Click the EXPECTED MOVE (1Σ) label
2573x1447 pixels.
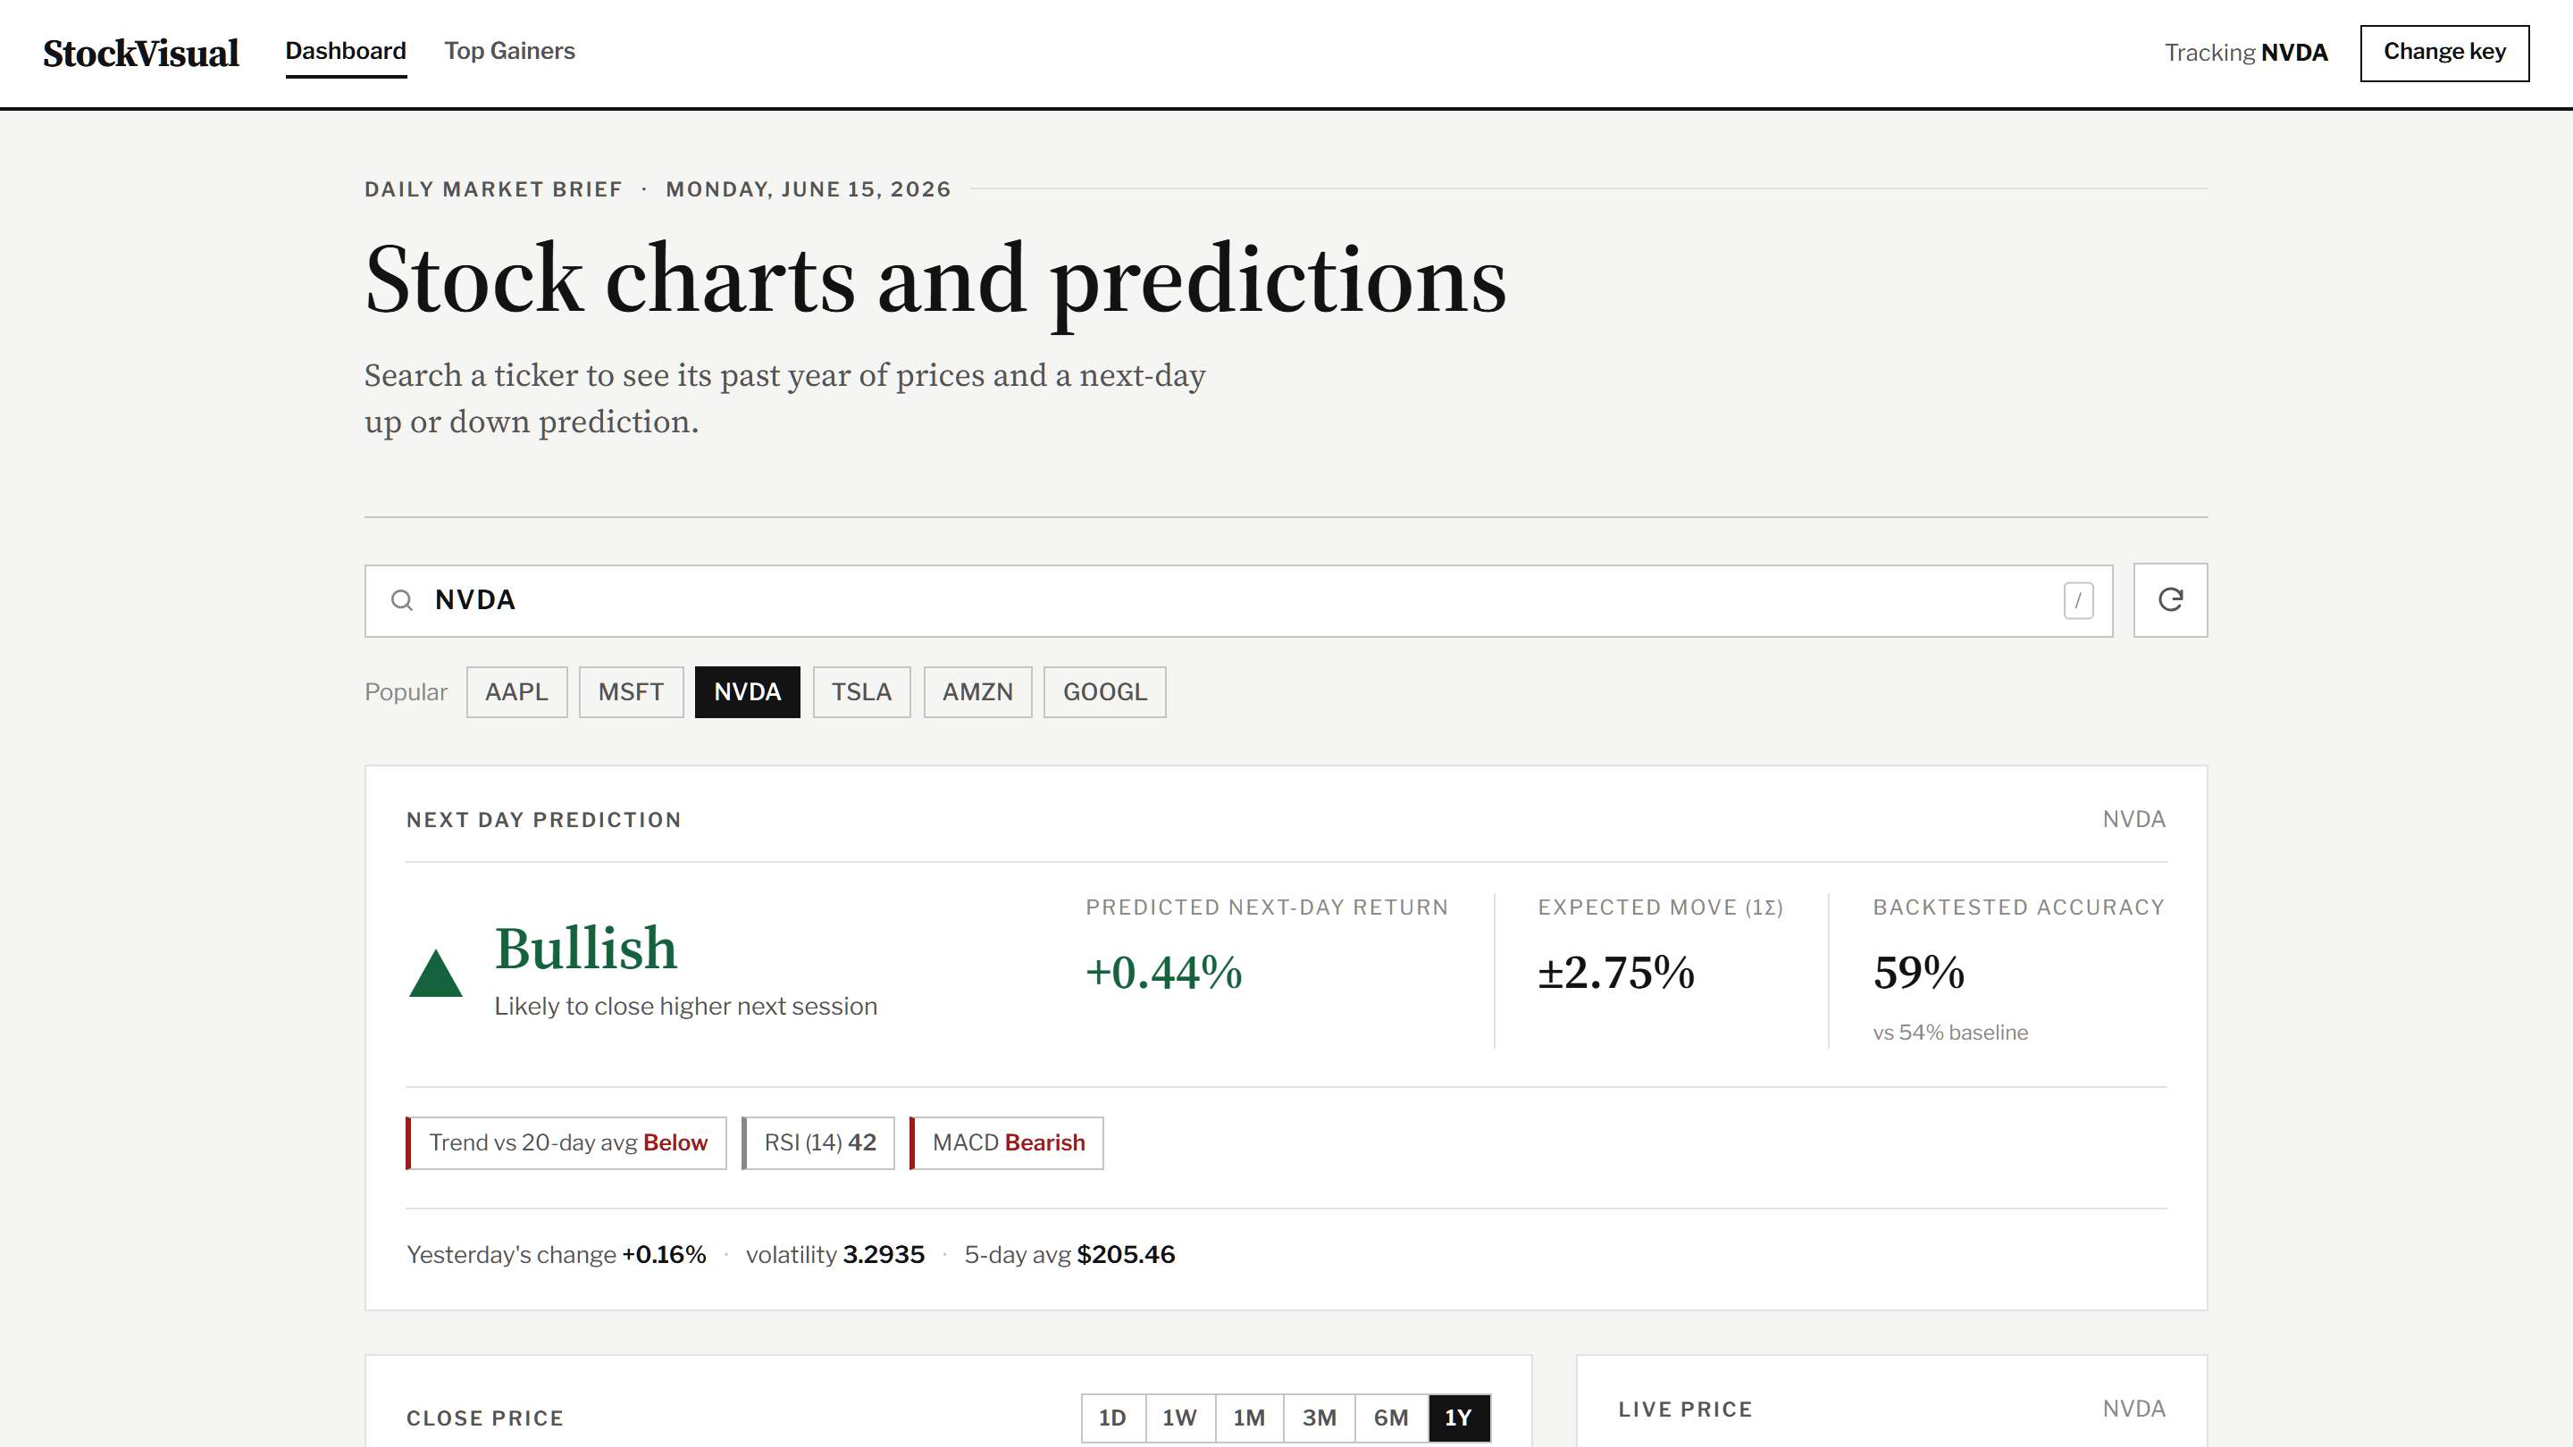pos(1660,908)
